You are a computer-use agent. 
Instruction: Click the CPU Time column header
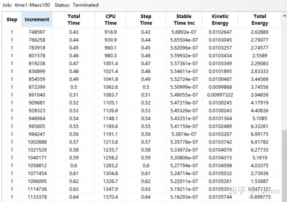pos(110,20)
